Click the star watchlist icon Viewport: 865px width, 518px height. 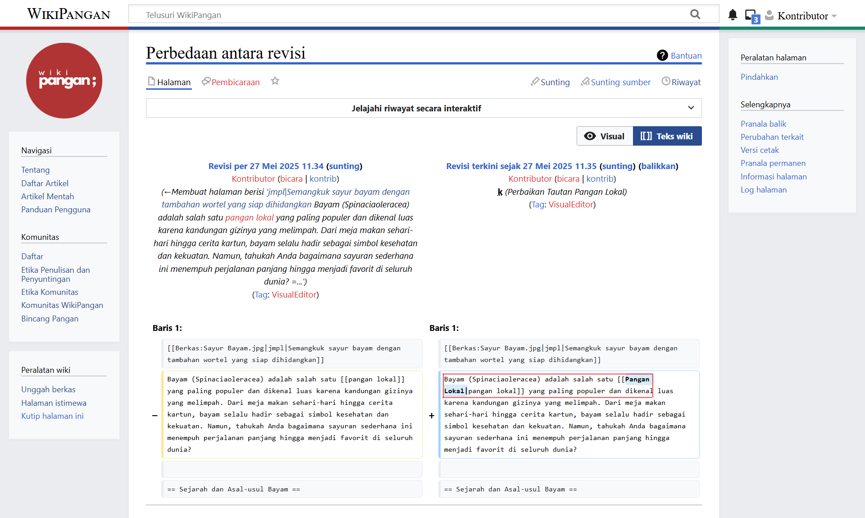tap(275, 81)
